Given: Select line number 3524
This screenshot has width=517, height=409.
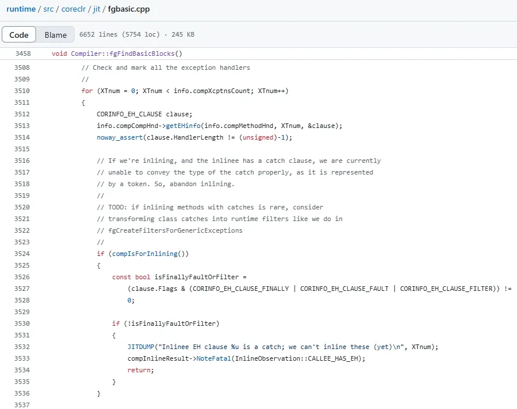Looking at the screenshot, I should tap(22, 254).
